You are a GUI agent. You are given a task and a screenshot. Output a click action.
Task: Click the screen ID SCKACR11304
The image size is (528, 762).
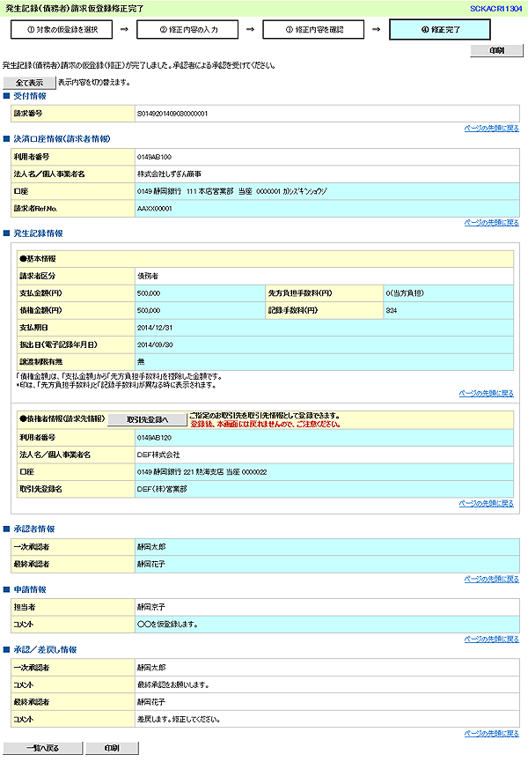[x=496, y=9]
